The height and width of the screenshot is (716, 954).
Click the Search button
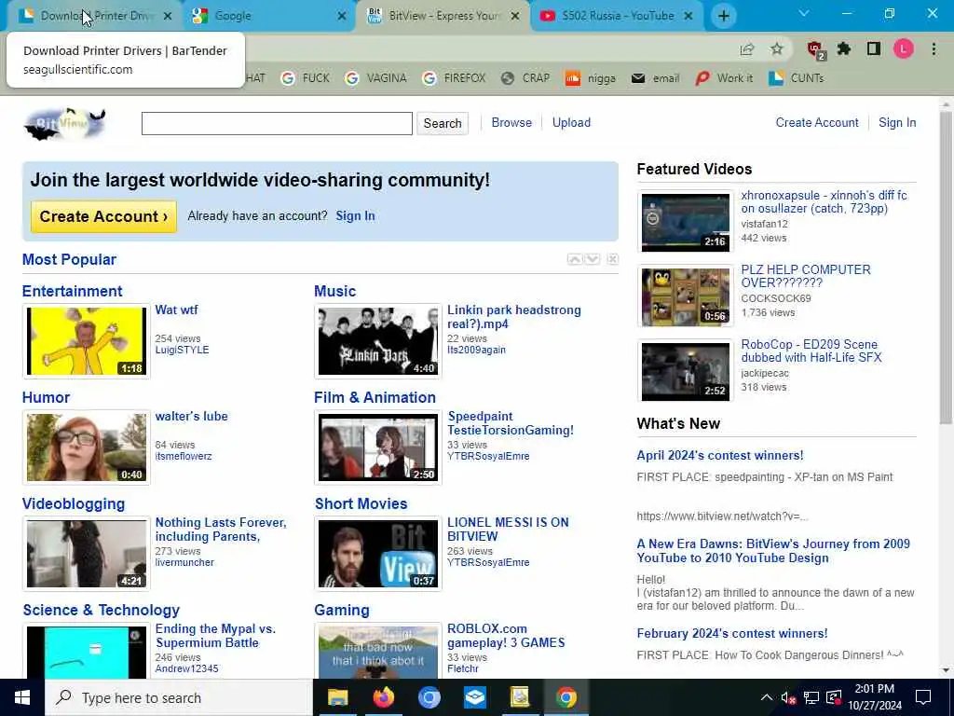(443, 123)
